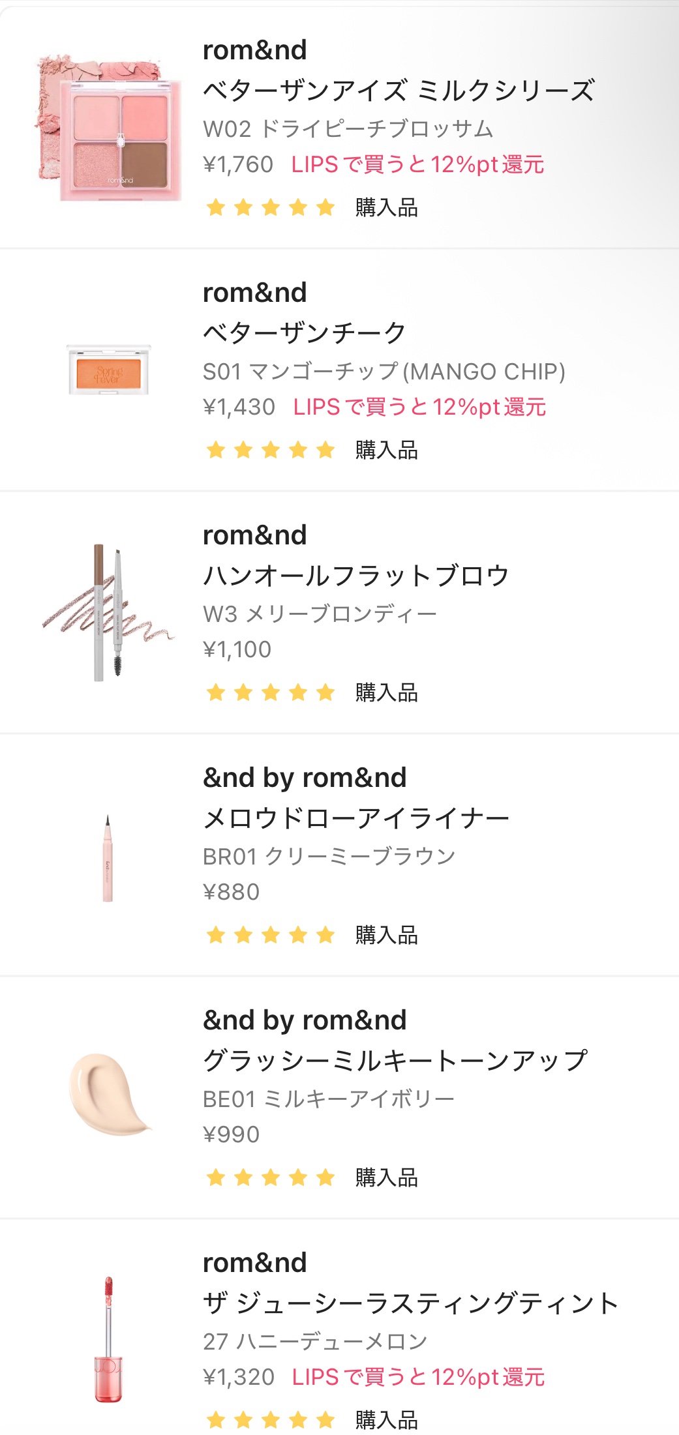Tap LIPS 12%pt offer on eyeshadow palette
Screen dimensions: 679x1435
[417, 165]
